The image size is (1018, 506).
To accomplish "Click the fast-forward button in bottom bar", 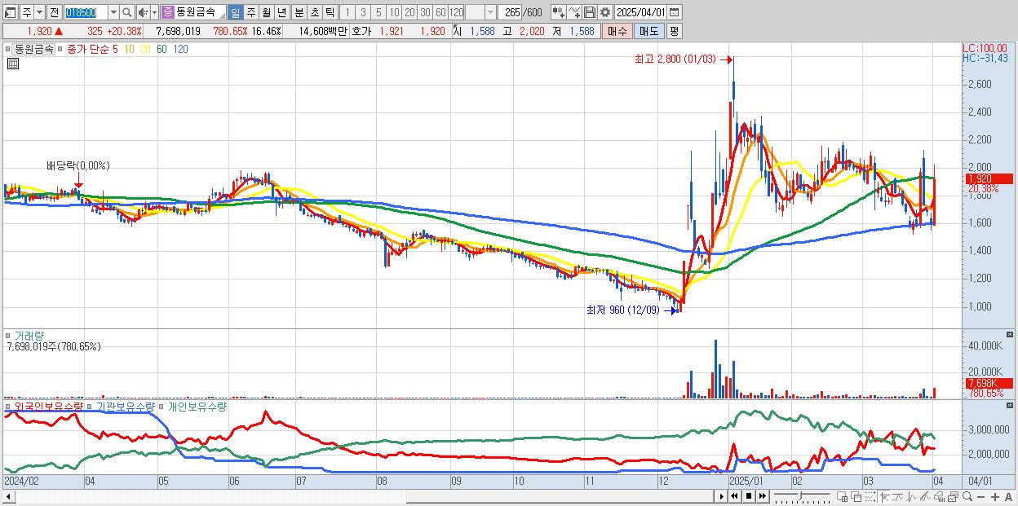I will tap(763, 496).
